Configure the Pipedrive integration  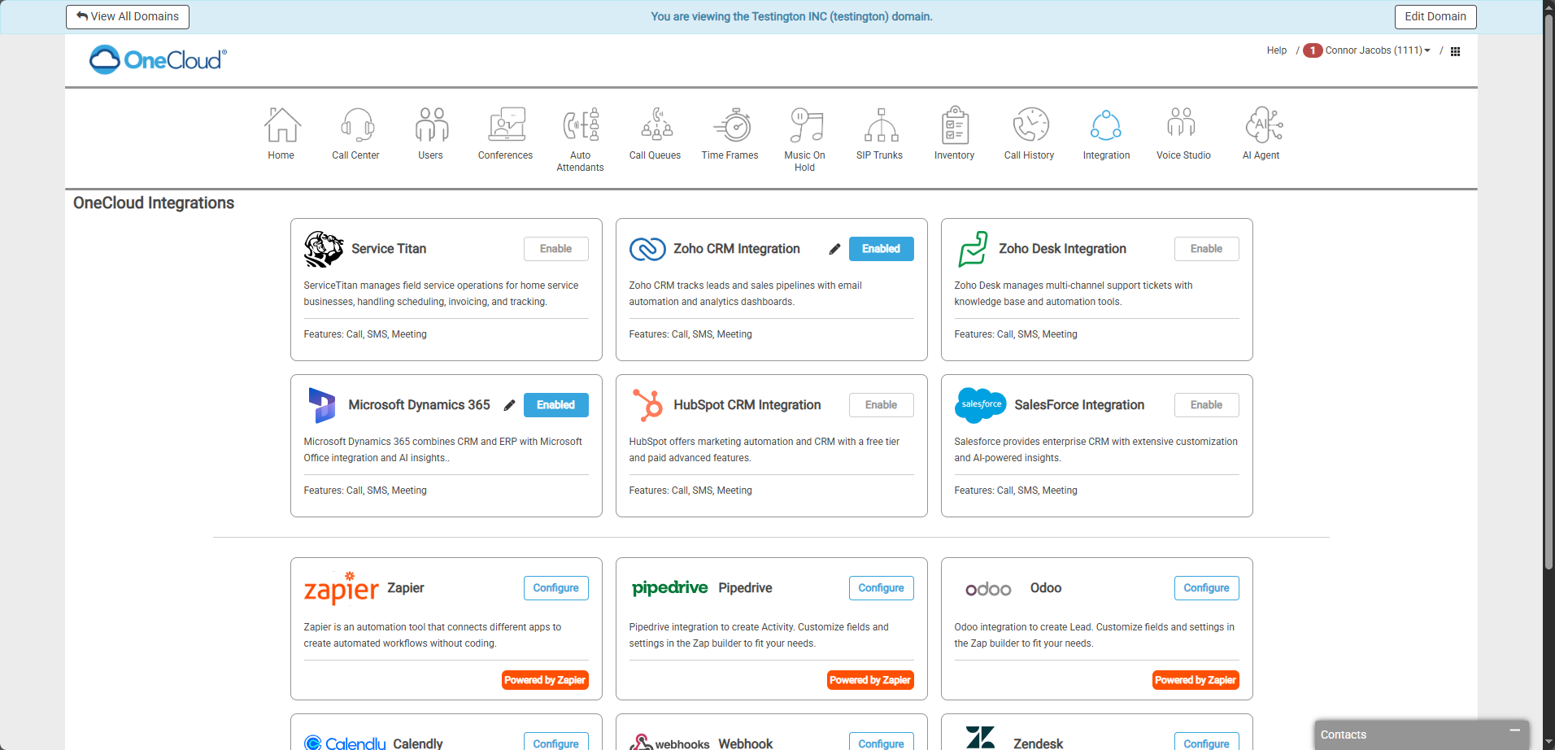[x=881, y=588]
